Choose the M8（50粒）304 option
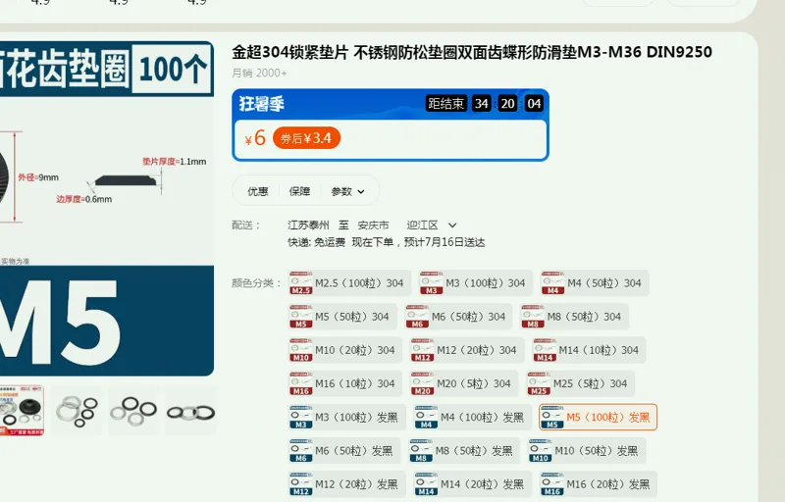This screenshot has width=785, height=502. (x=574, y=317)
